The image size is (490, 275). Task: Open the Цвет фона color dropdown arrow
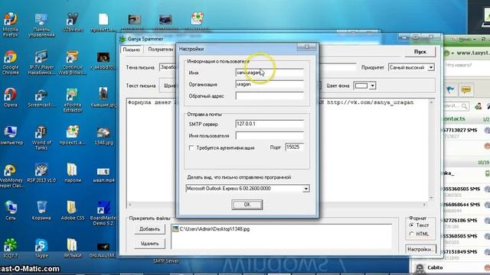click(x=372, y=86)
